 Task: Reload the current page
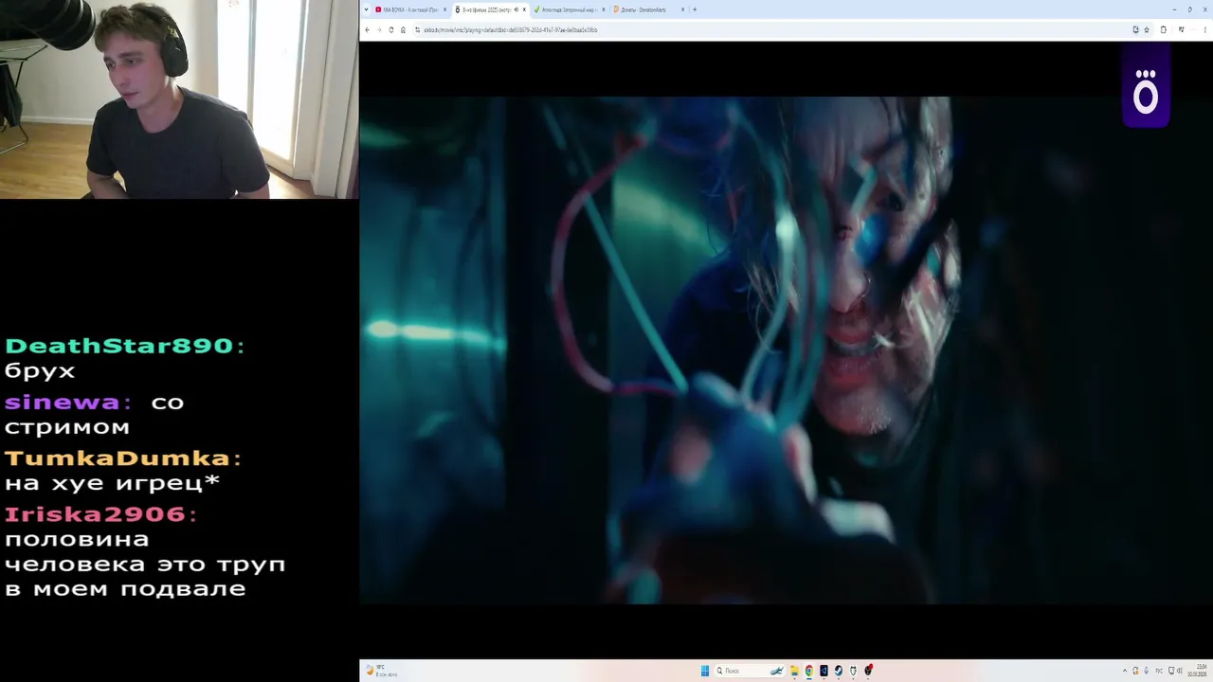pyautogui.click(x=391, y=29)
